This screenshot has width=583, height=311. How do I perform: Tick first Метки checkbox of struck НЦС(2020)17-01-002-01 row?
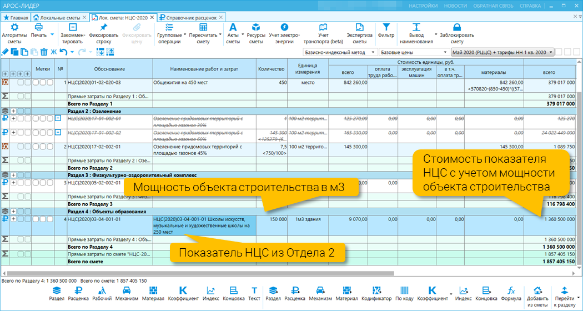(x=36, y=118)
